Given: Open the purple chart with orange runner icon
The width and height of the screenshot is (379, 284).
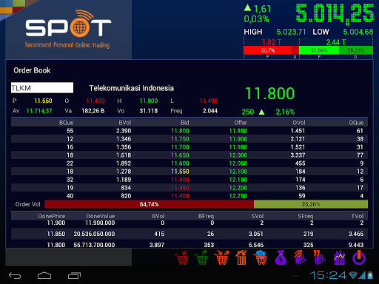Looking at the screenshot, I should coord(300,257).
